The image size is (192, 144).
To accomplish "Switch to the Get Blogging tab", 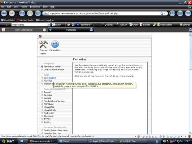I will tap(24, 30).
